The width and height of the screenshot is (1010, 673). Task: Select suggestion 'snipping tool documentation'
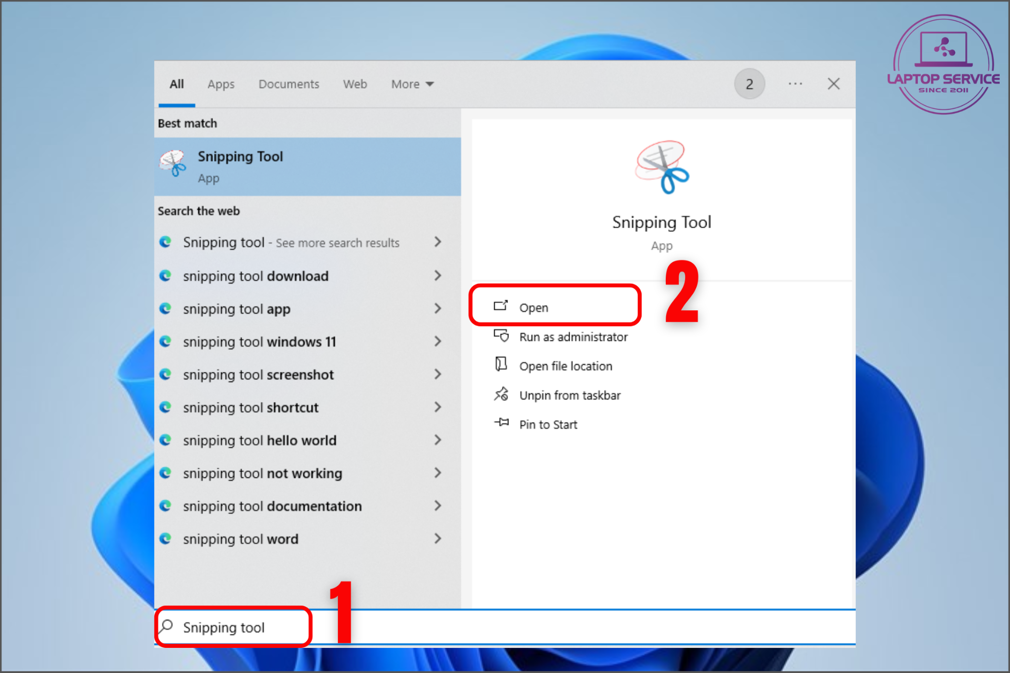272,506
